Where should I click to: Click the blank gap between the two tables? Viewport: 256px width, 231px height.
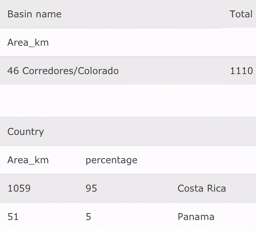tap(128, 101)
